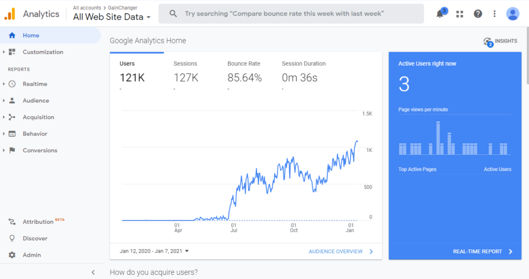The height and width of the screenshot is (279, 529).
Task: Click the 'Page views per minute' label
Action: [x=423, y=110]
